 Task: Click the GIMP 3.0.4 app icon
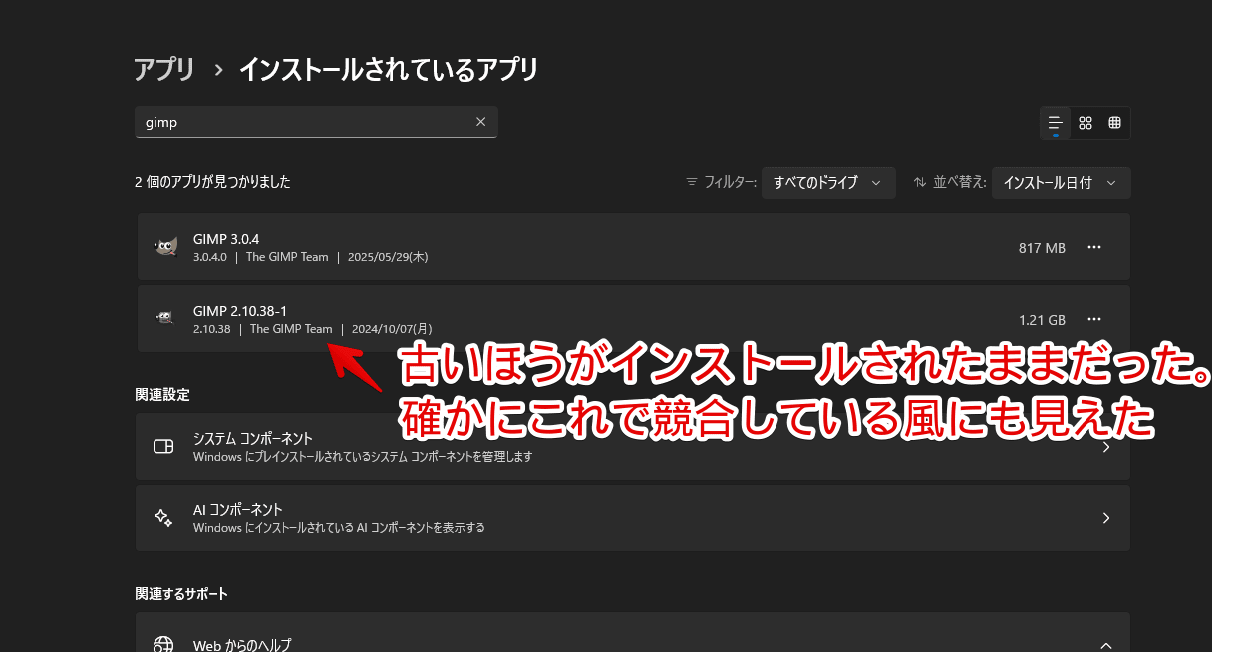click(x=165, y=247)
